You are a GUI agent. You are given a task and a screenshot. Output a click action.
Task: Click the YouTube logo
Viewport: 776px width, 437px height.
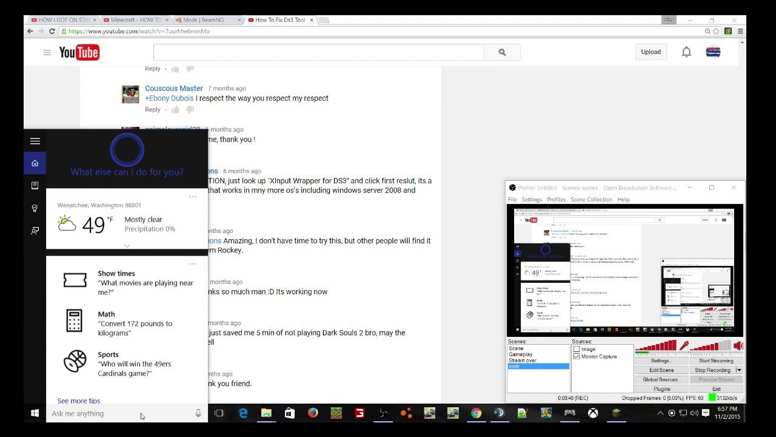pos(79,53)
